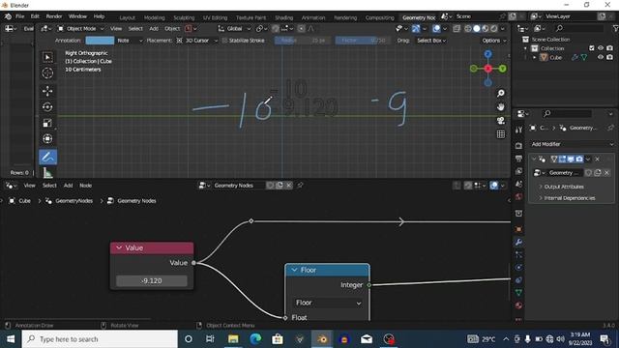This screenshot has width=619, height=348.
Task: Expand the Output Attributes panel
Action: click(x=563, y=187)
